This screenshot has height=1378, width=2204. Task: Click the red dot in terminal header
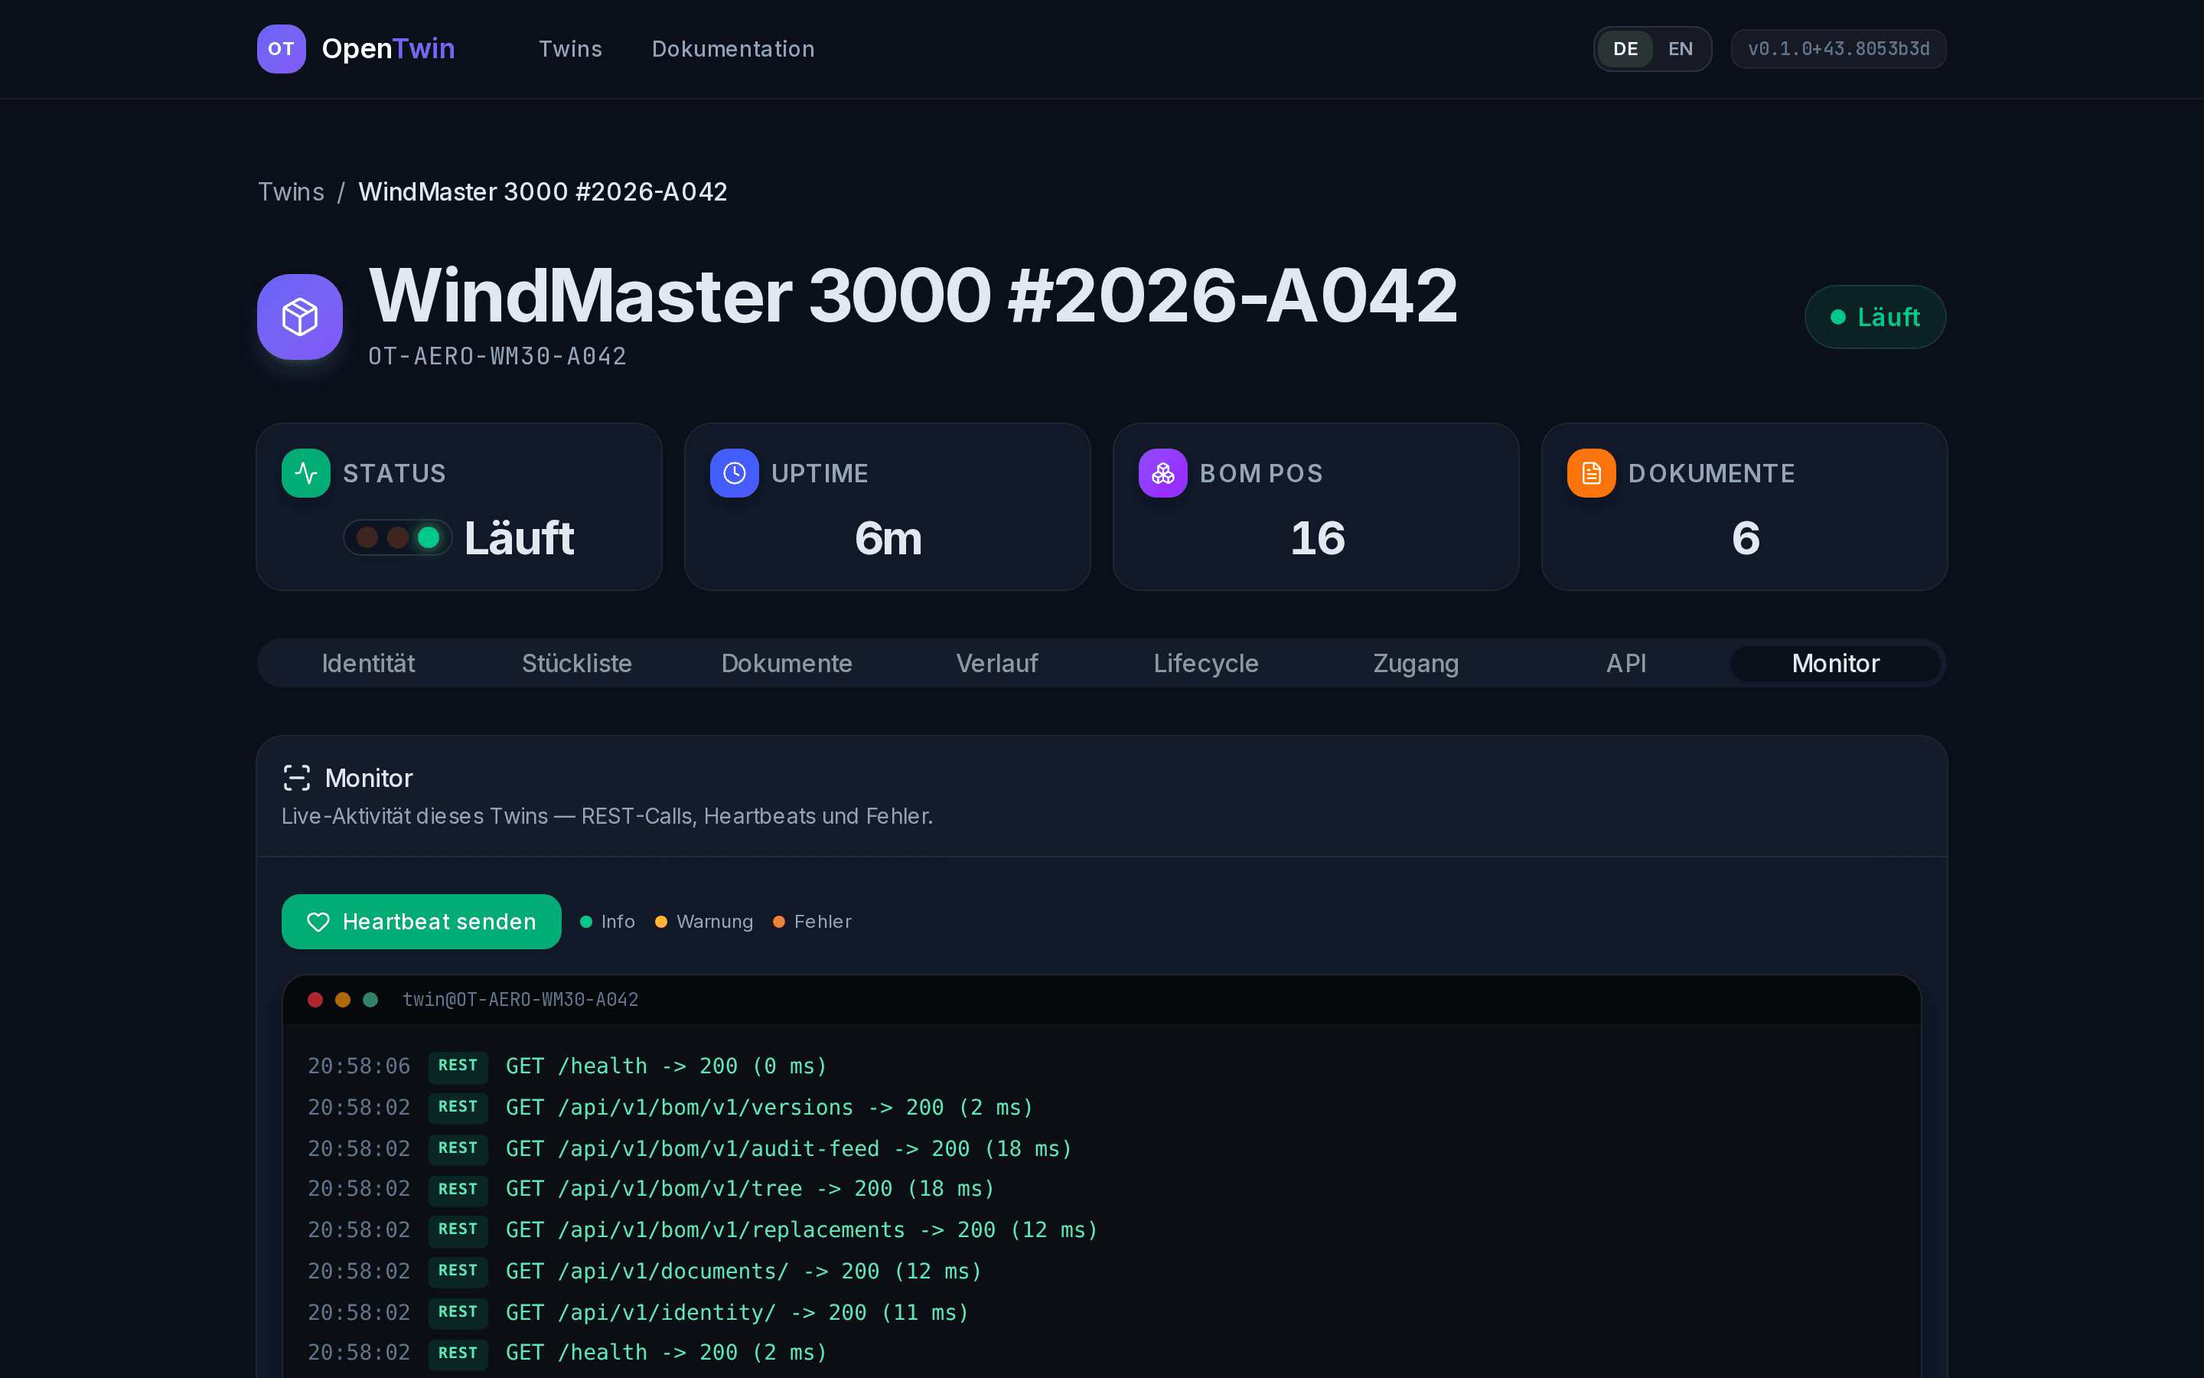tap(315, 1000)
